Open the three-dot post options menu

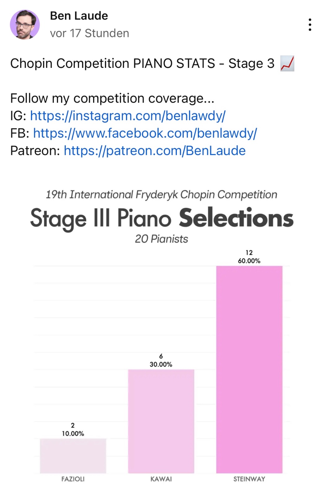pos(310,24)
